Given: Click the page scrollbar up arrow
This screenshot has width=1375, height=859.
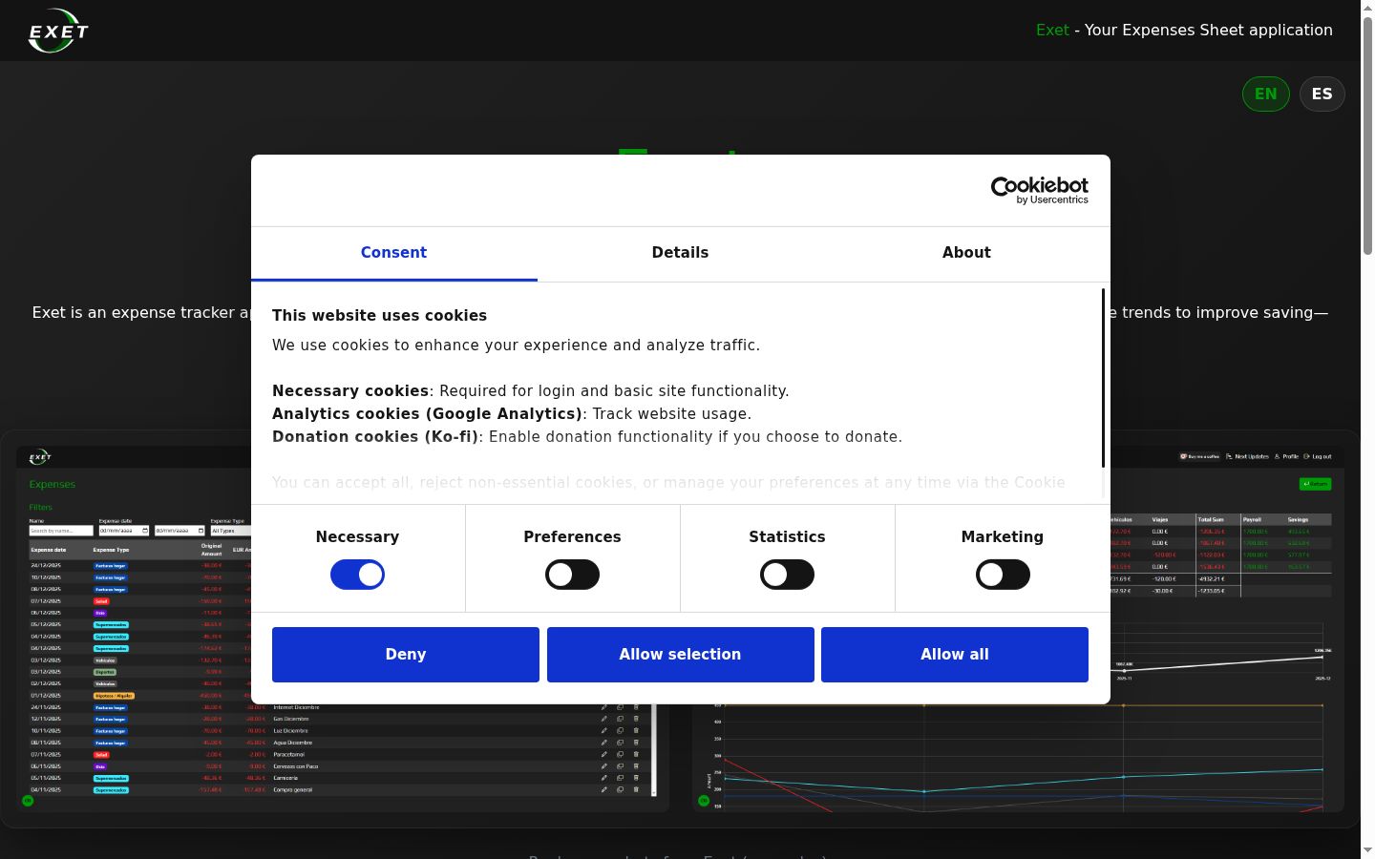Looking at the screenshot, I should click(1367, 8).
